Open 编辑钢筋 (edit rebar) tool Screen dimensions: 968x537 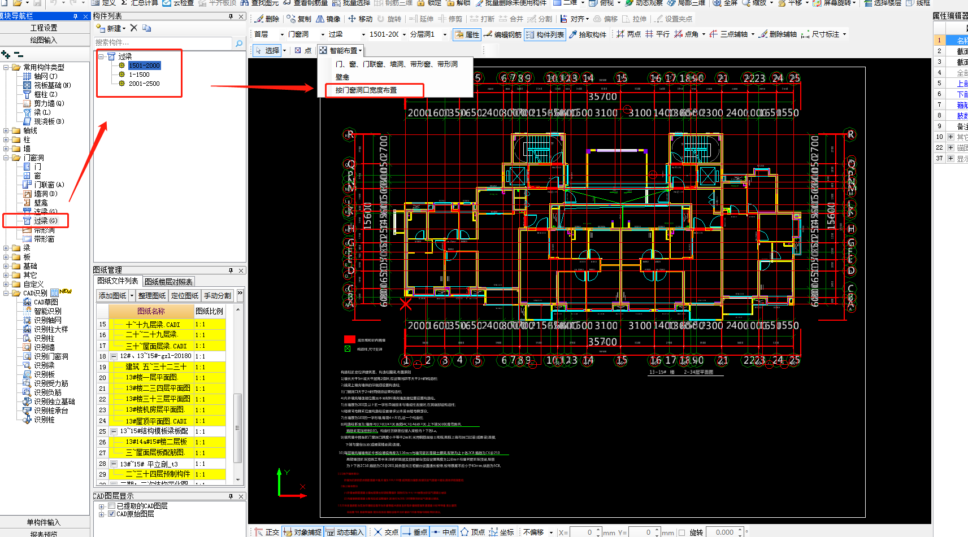click(502, 34)
